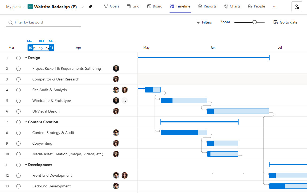Click assignee avatar on Competitor & User Research

116,79
